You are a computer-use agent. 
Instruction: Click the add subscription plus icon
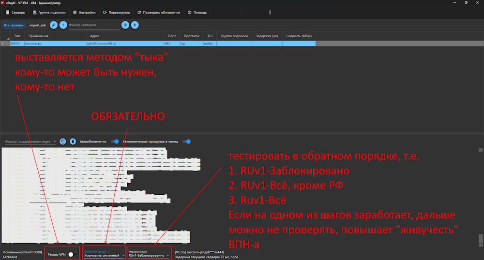[x=63, y=25]
